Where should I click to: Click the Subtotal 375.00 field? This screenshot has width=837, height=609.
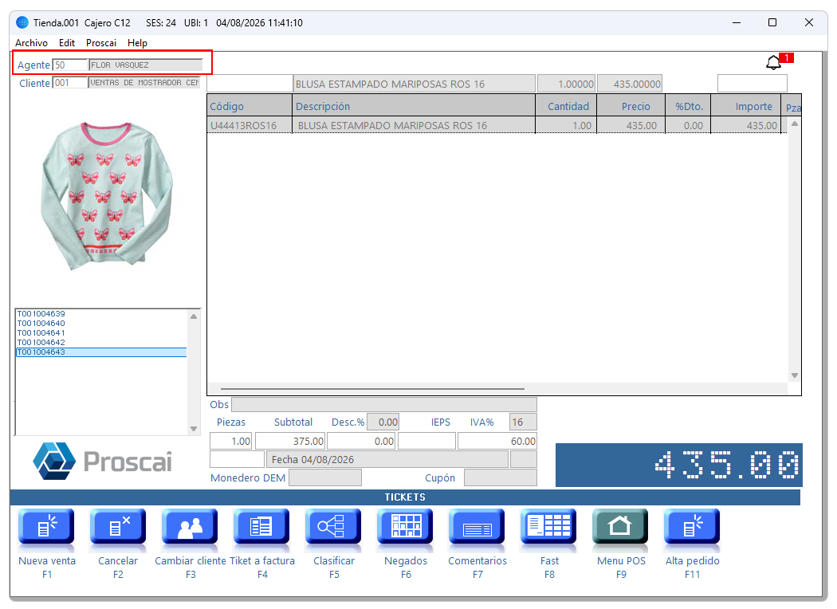pyautogui.click(x=290, y=442)
